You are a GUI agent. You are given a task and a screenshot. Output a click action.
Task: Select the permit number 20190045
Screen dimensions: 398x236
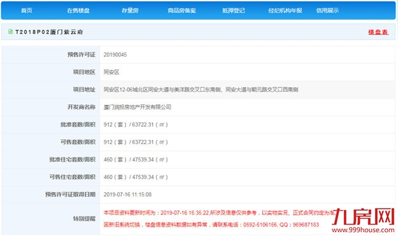(x=115, y=55)
